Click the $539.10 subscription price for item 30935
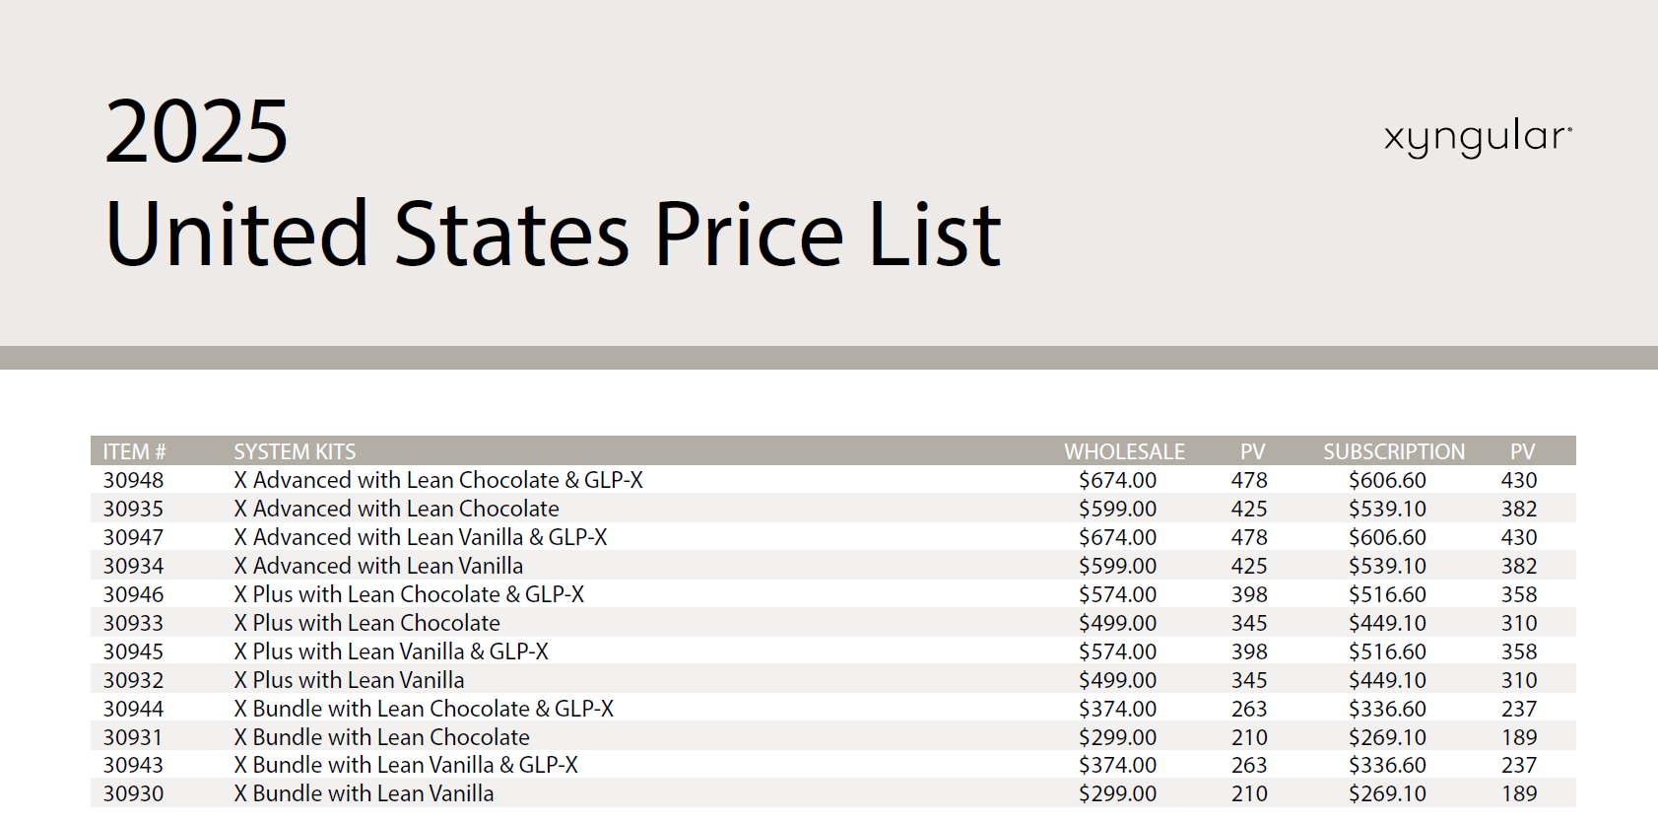The height and width of the screenshot is (822, 1658). point(1387,509)
